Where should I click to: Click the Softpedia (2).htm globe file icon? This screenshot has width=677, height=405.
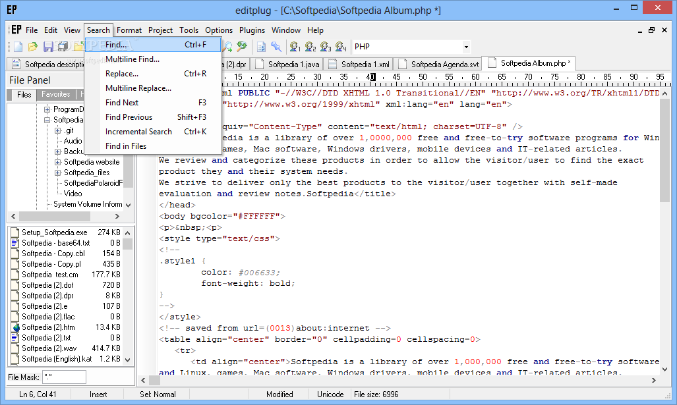[x=15, y=327]
